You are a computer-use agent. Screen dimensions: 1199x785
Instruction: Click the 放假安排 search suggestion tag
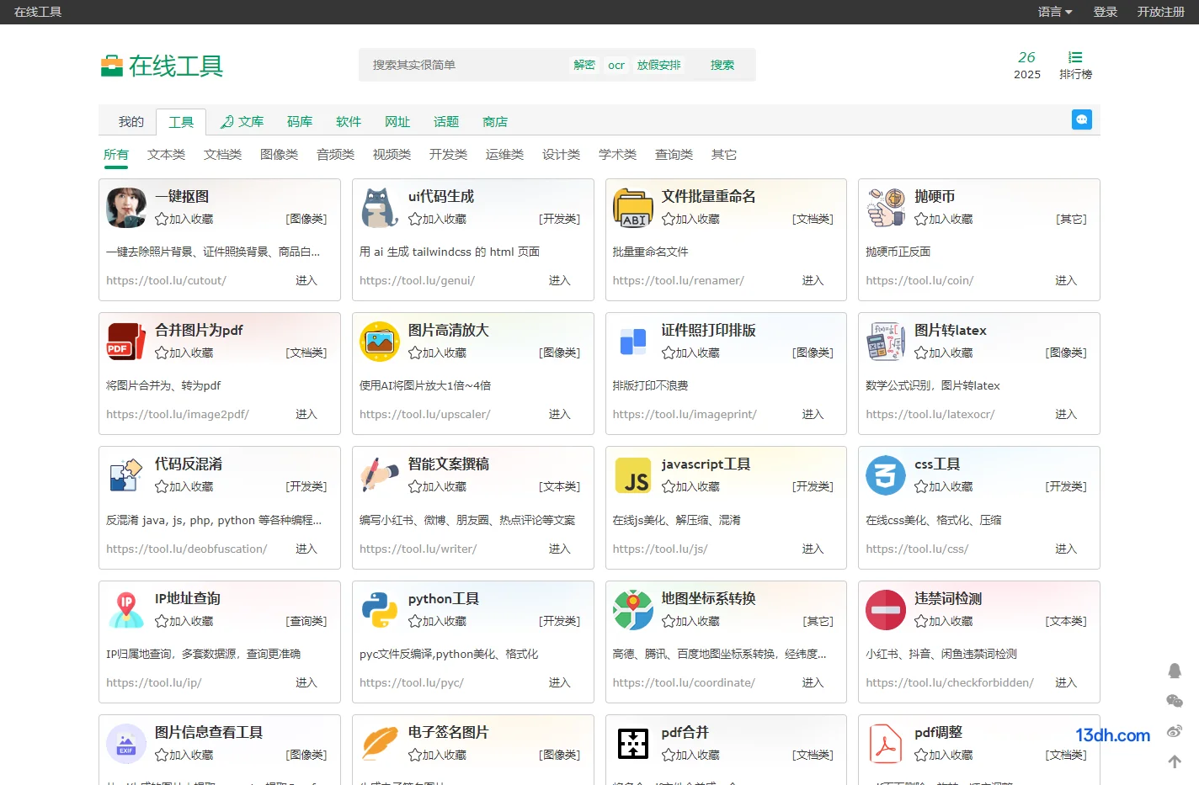(x=659, y=65)
